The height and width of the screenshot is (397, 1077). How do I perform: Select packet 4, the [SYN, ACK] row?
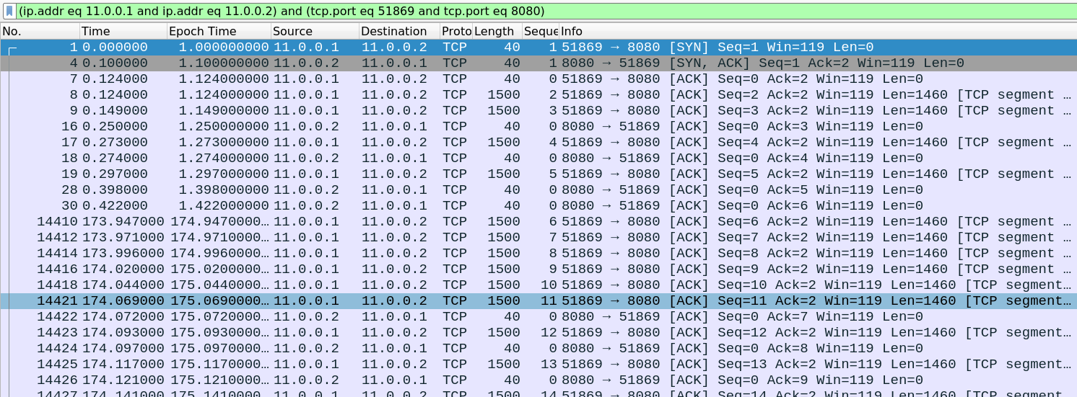pyautogui.click(x=538, y=63)
